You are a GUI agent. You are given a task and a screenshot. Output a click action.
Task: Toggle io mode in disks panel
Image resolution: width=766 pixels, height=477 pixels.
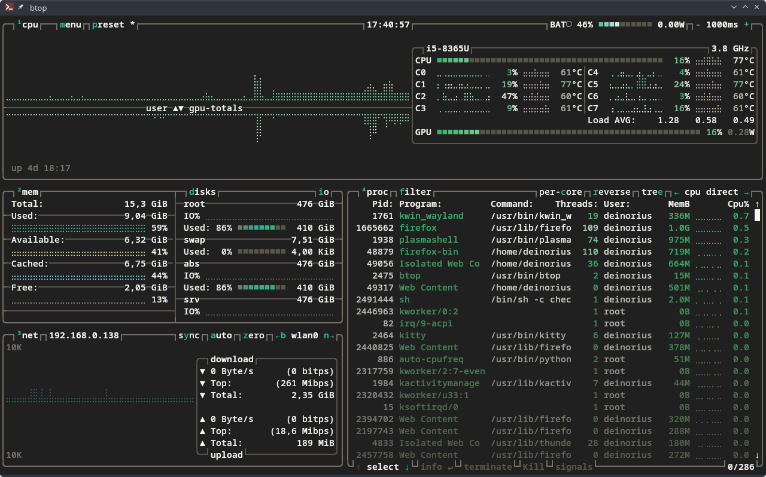[x=324, y=192]
